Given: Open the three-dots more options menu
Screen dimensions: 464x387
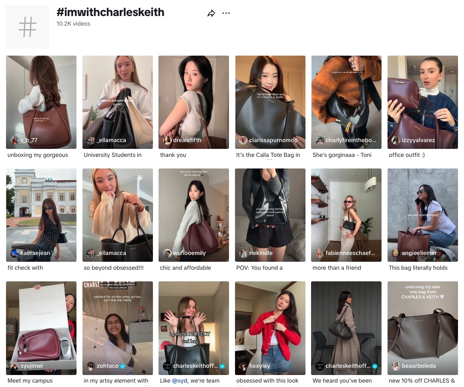Looking at the screenshot, I should 226,13.
